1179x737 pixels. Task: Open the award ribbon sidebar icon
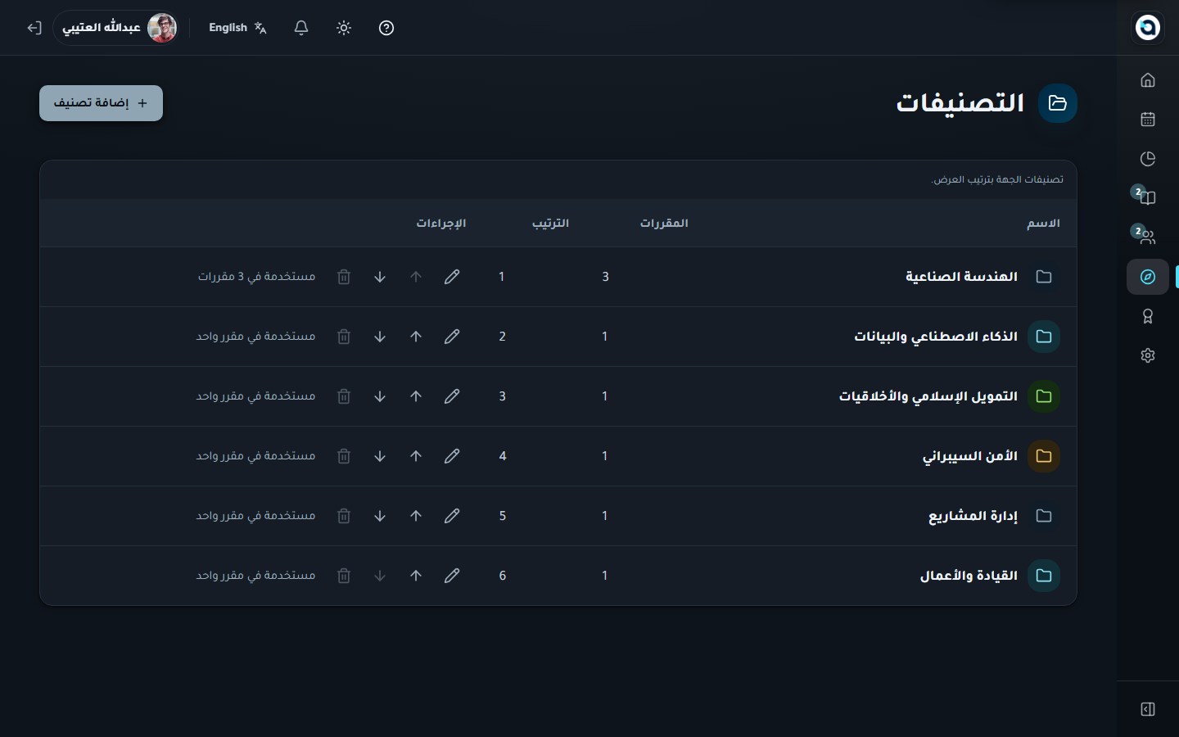pos(1148,316)
